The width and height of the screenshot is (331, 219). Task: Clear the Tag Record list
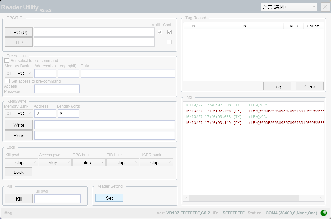point(310,87)
